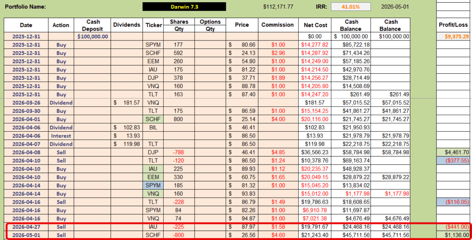The height and width of the screenshot is (240, 472).
Task: Click the $85,722.18 cash balance cell
Action: click(351, 45)
